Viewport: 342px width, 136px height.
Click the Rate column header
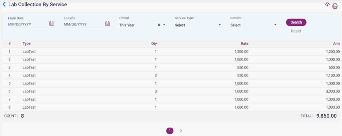click(244, 44)
